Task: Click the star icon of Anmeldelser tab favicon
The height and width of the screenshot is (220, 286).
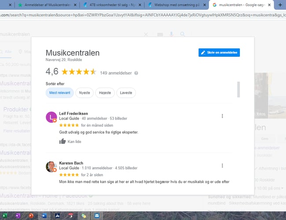Action: point(20,5)
